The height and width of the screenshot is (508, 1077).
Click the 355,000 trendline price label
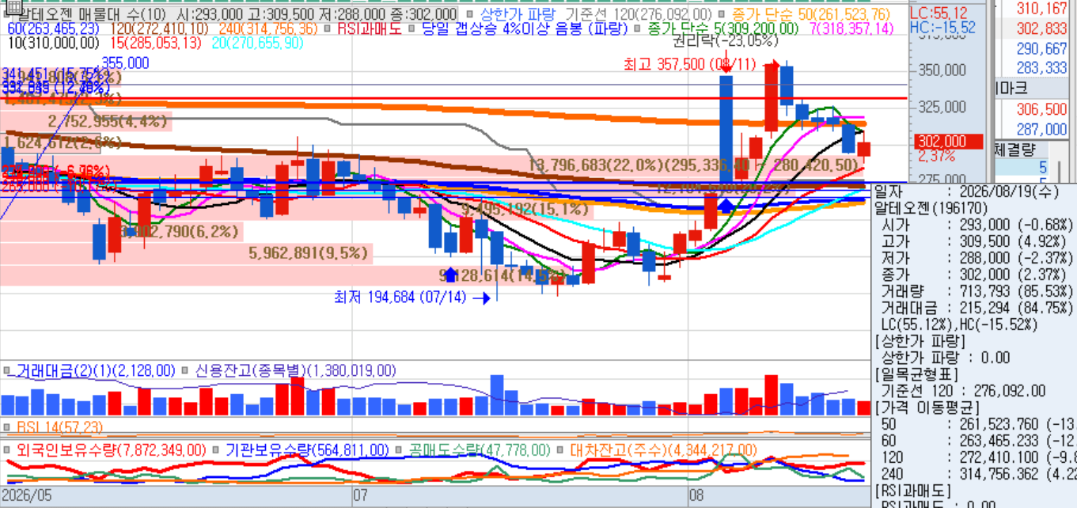125,63
